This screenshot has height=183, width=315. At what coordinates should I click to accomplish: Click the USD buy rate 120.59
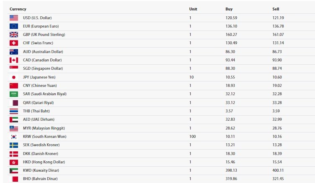pos(231,18)
